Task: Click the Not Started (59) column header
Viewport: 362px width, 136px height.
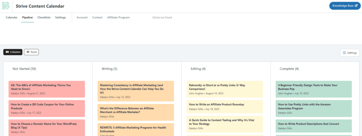Action: [x=24, y=69]
